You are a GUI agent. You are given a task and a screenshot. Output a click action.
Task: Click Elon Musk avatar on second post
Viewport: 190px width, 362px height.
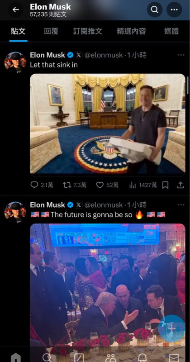15,212
